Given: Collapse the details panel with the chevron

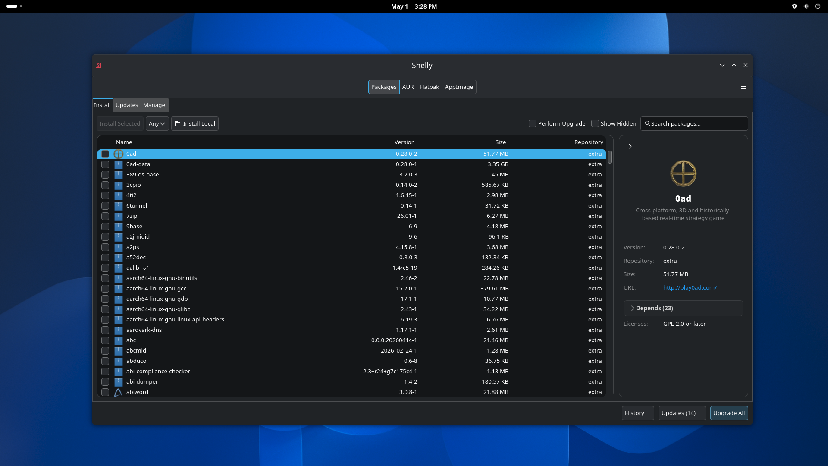Looking at the screenshot, I should 630,146.
